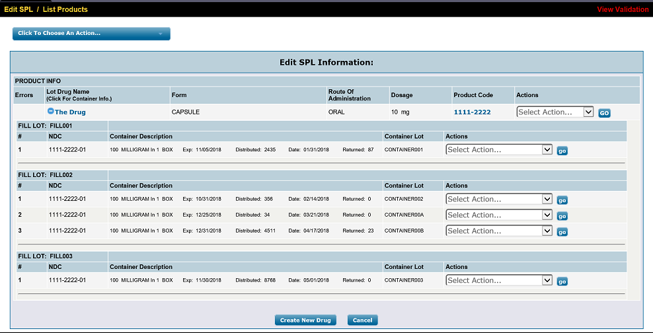Screen dimensions: 653x333
Task: Click go button in CONTAINER001 row
Action: (562, 151)
